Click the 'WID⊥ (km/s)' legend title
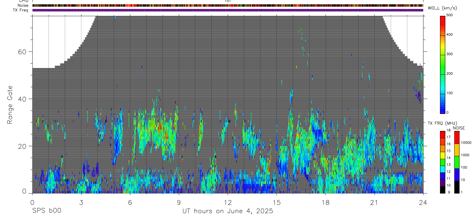476x219 pixels. point(442,8)
